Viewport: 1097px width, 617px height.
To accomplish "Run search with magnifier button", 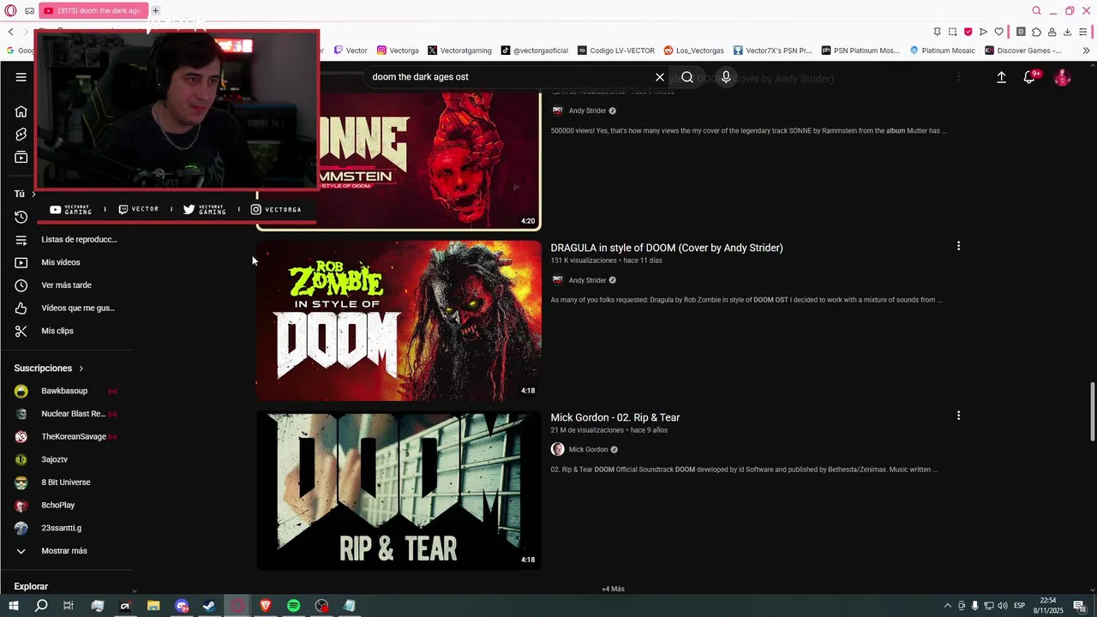I will (687, 77).
